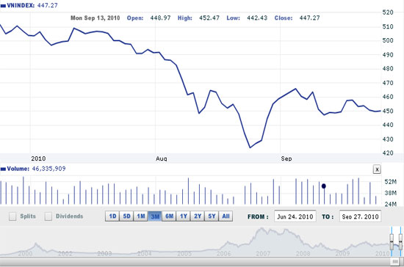Grab the left range slider handle

pyautogui.click(x=392, y=242)
